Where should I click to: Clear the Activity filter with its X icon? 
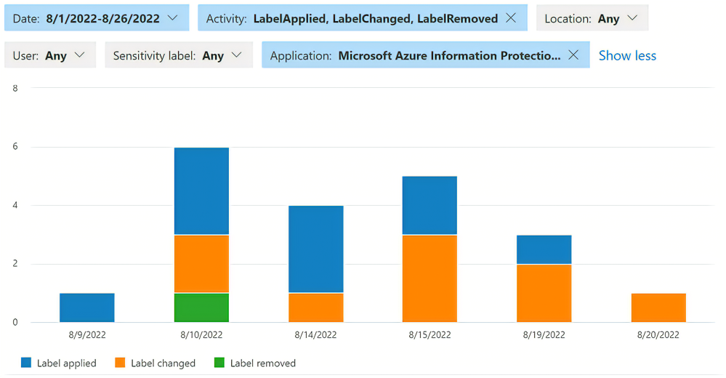click(x=511, y=18)
